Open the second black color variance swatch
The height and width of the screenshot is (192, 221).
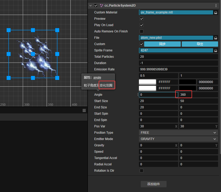(188, 88)
